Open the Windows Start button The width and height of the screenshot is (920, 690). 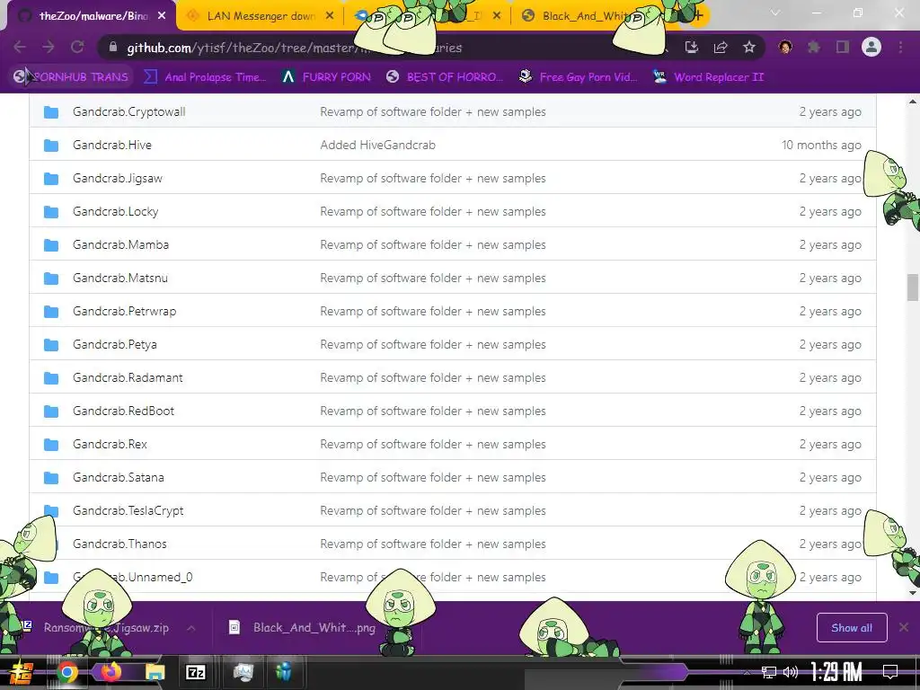click(x=21, y=672)
